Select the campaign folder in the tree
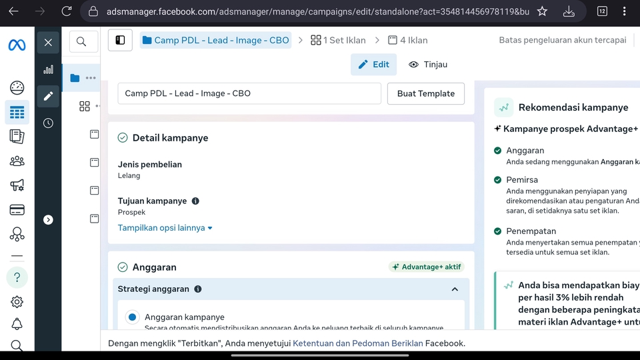Viewport: 640px width, 360px height. tap(75, 77)
